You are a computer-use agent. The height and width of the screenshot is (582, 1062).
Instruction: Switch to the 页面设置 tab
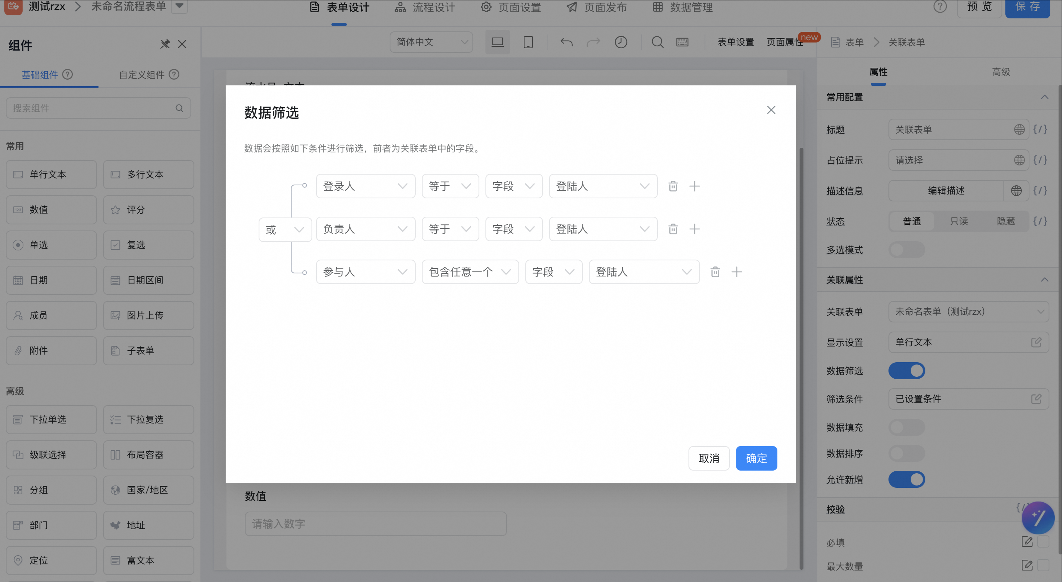tap(511, 7)
